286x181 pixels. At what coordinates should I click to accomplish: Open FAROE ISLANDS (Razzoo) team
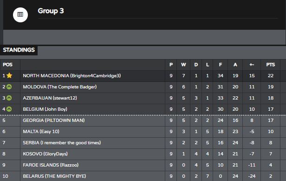click(51, 165)
